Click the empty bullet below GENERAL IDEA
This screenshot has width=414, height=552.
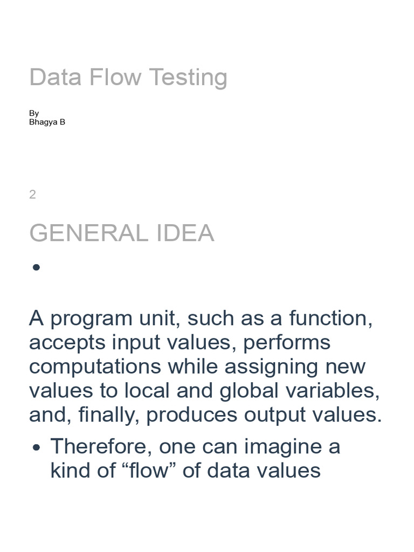[36, 267]
